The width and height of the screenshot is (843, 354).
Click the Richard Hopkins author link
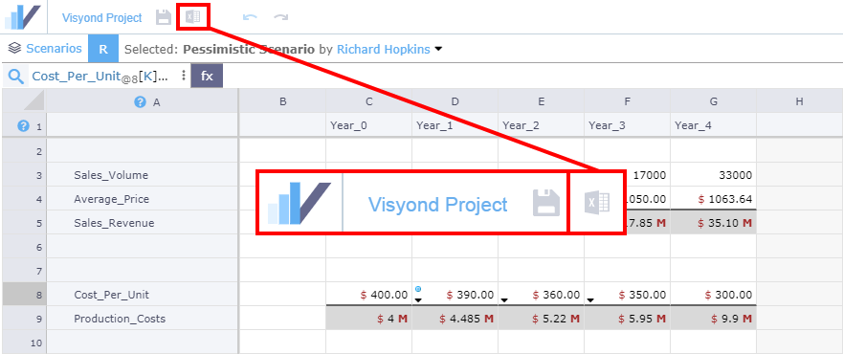pyautogui.click(x=384, y=50)
